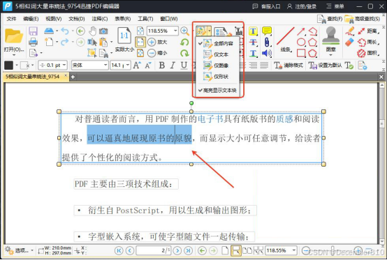Rotate page clockwise icon
387x260 pixels.
tap(184, 53)
